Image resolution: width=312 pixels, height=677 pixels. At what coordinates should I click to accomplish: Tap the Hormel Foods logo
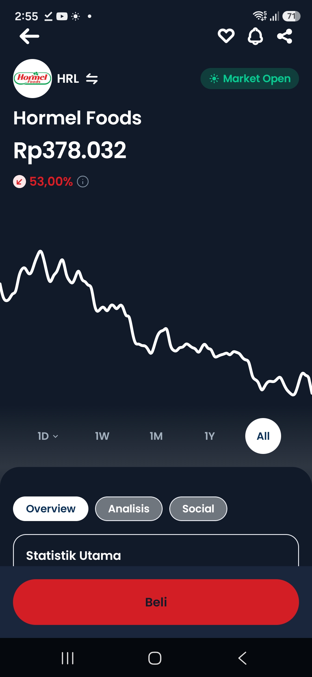coord(33,78)
